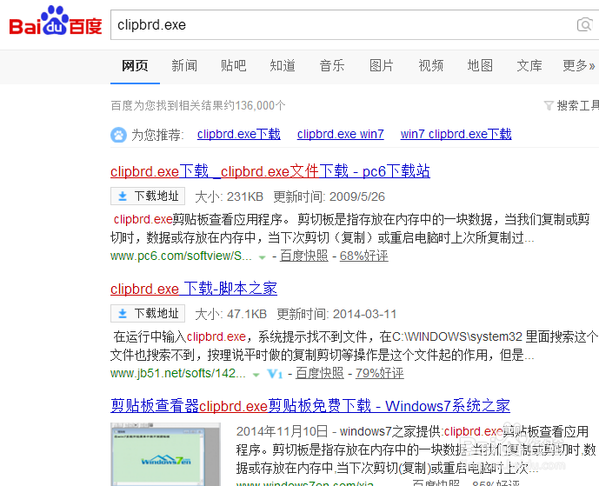599x486 pixels.
Task: Open the 文库 tab
Action: [529, 66]
